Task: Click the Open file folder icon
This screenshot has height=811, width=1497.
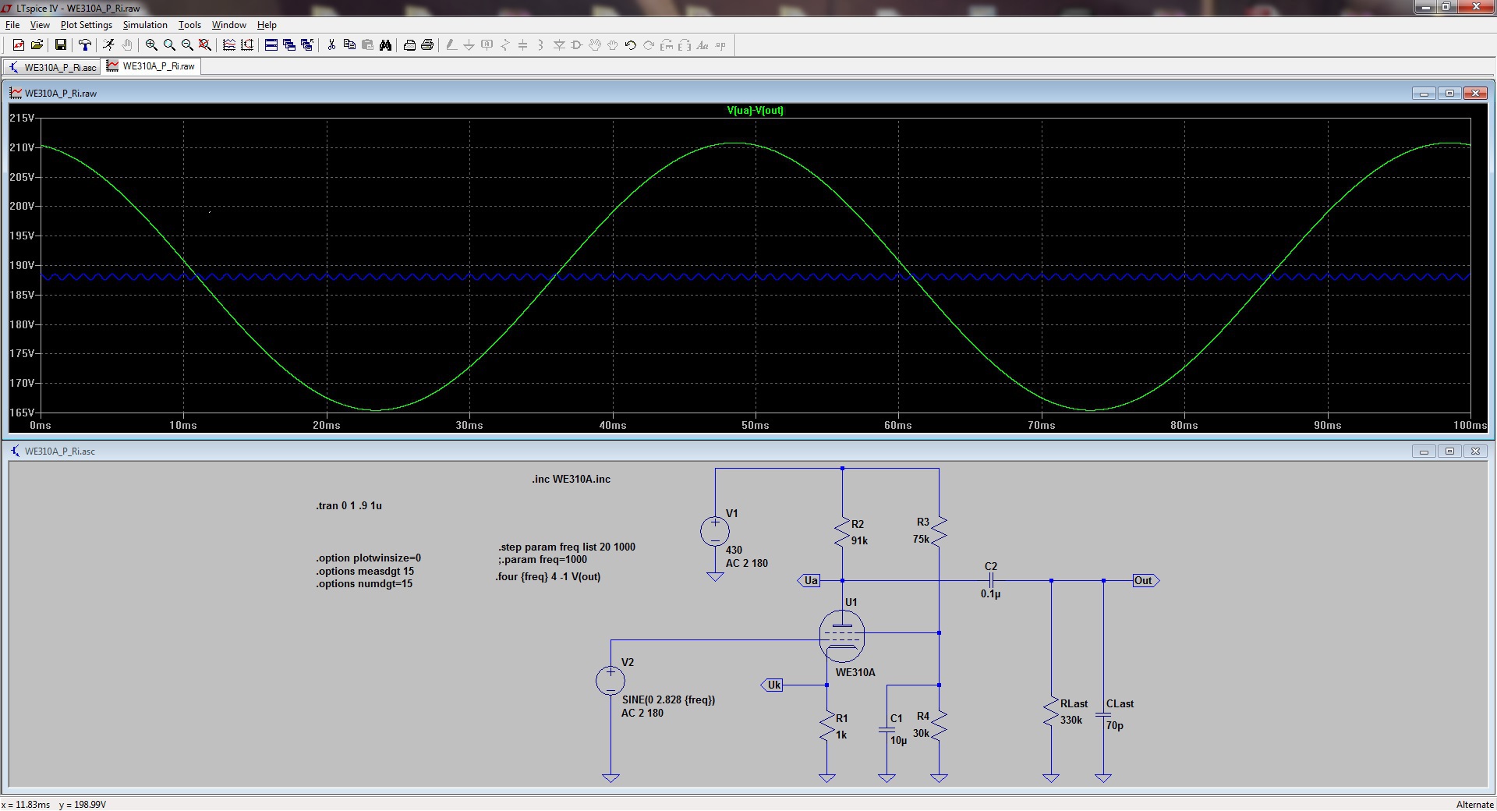Action: pos(37,45)
